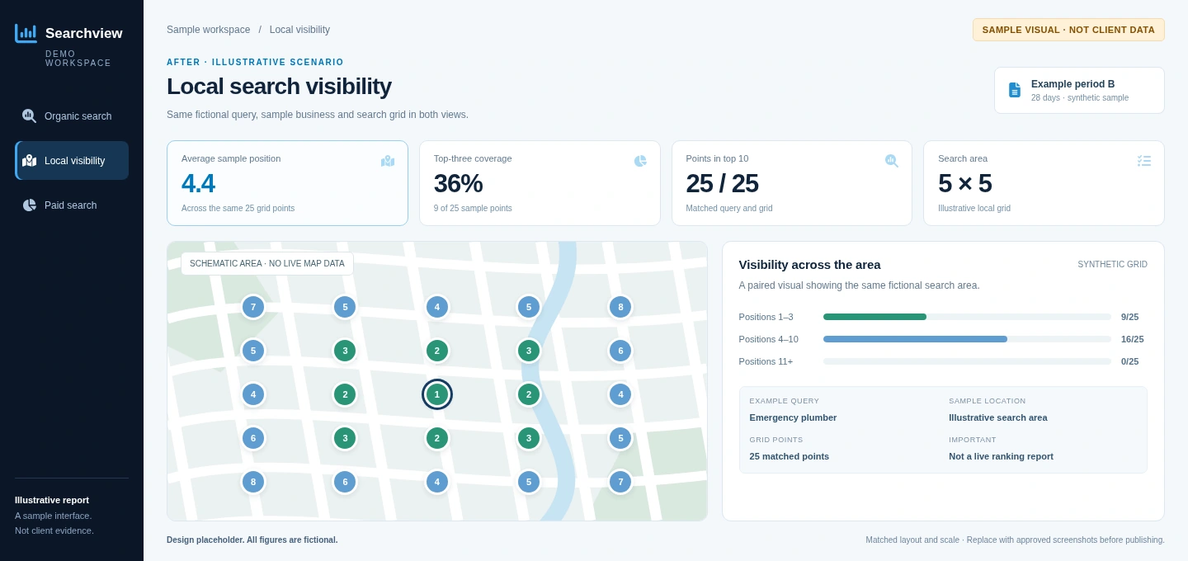
Task: Click the Positions 1–3 green progress bar
Action: (874, 317)
